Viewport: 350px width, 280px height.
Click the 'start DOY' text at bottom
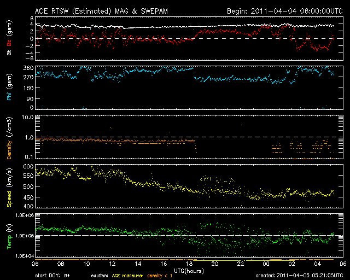click(53, 275)
